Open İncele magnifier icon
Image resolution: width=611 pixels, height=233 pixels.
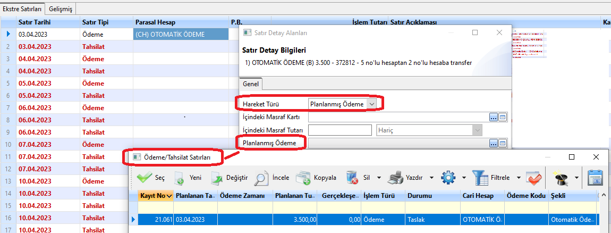[x=261, y=177]
